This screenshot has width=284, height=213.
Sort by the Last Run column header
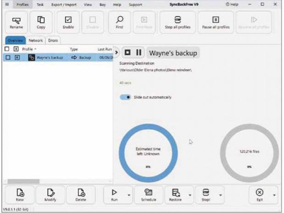coord(105,49)
